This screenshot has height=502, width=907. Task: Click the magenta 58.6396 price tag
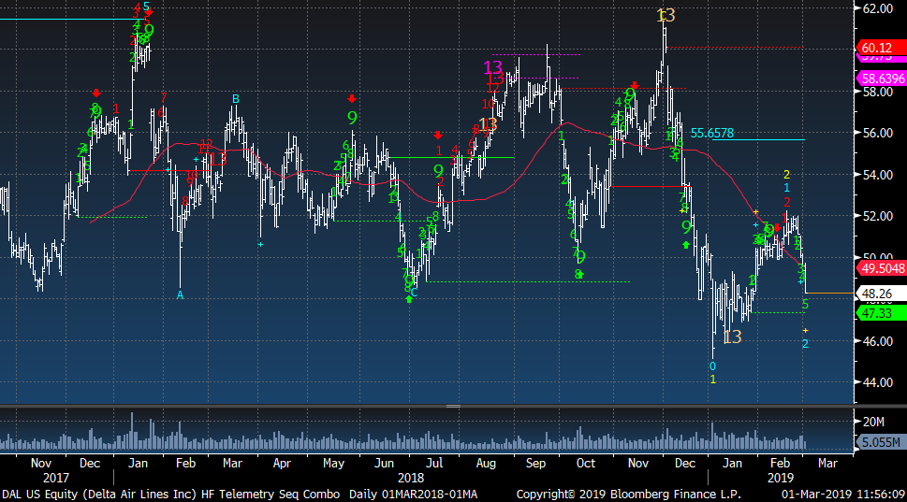tap(880, 79)
